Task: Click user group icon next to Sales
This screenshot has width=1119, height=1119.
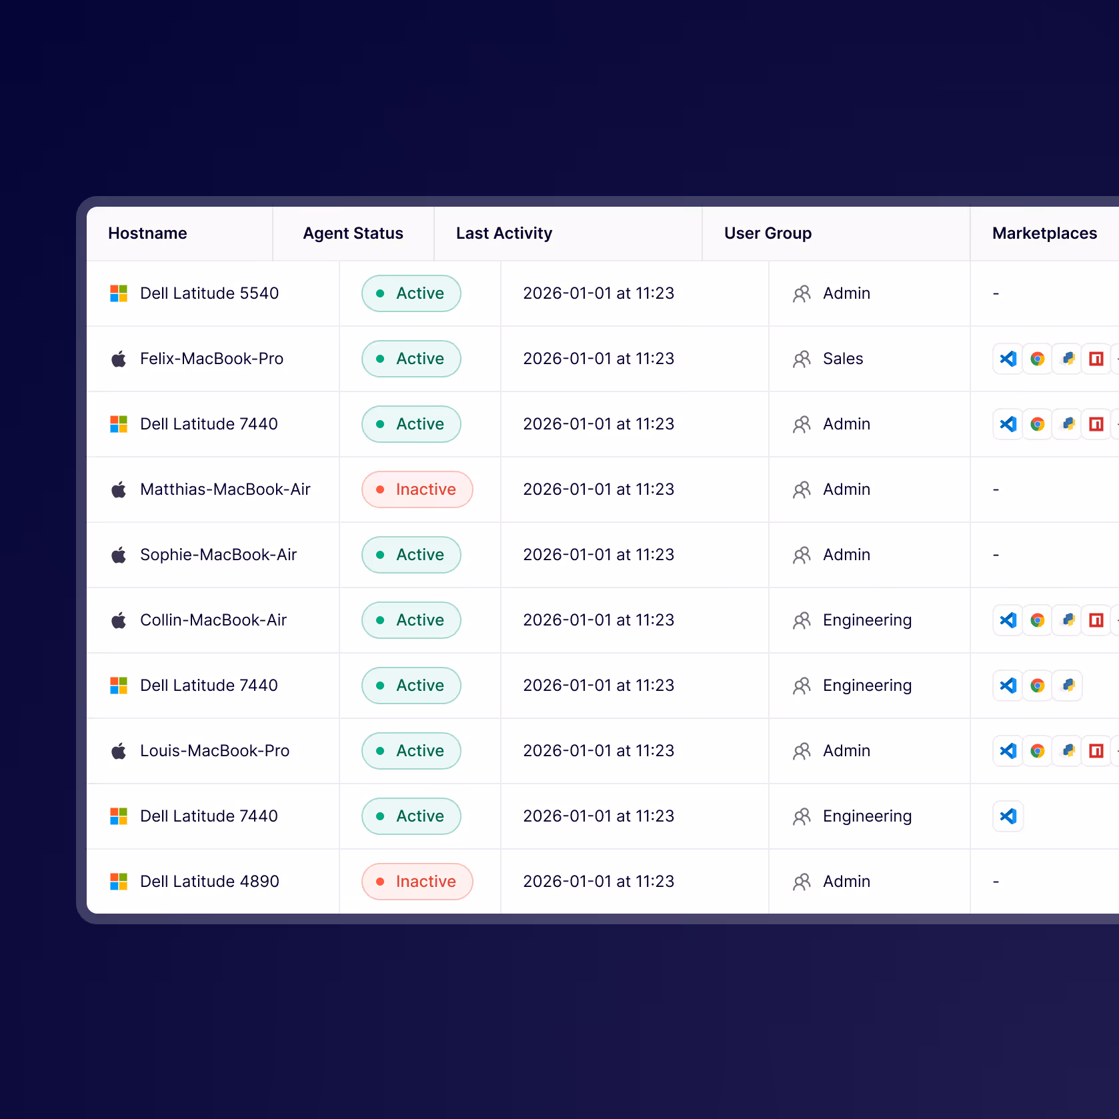Action: [x=802, y=359]
